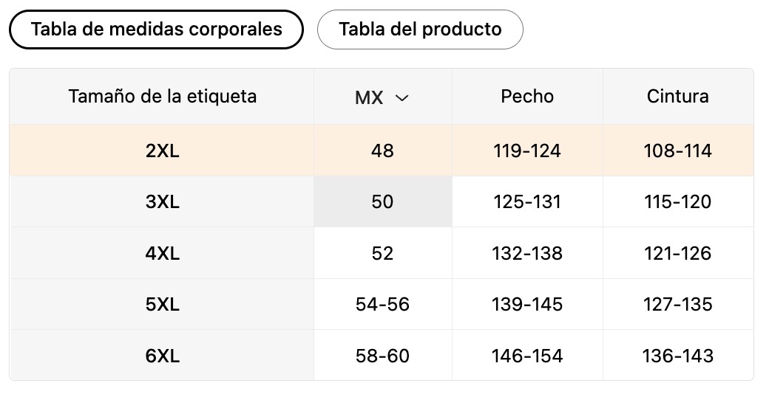Select the 3XL size row label
Image resolution: width=769 pixels, height=397 pixels.
[x=163, y=201]
